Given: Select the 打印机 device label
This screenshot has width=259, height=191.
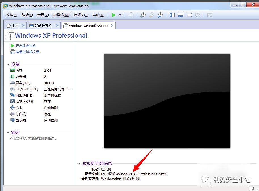Looking at the screenshot, I should pyautogui.click(x=21, y=114).
